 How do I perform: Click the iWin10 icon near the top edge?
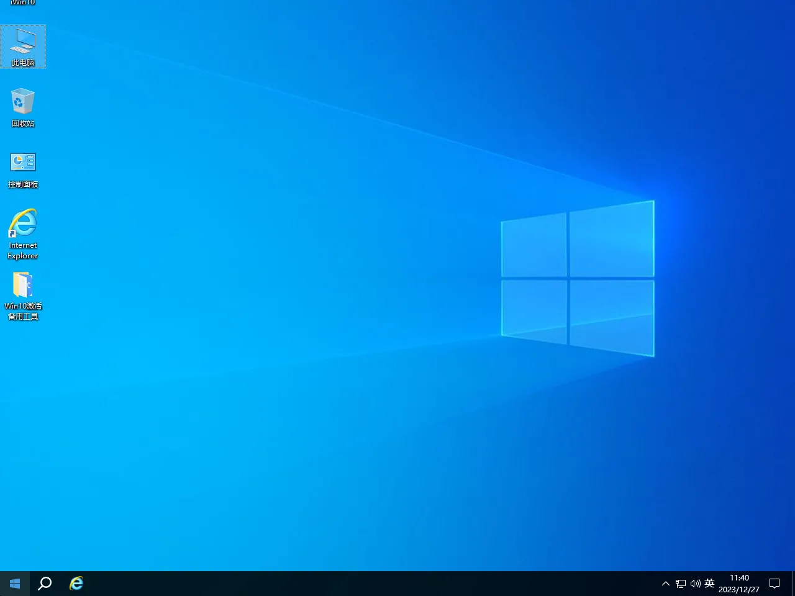(x=23, y=3)
